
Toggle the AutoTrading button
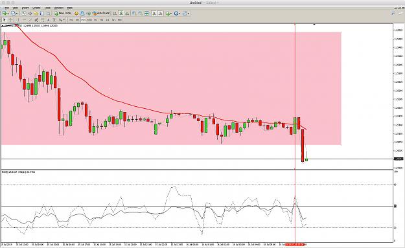(101, 13)
